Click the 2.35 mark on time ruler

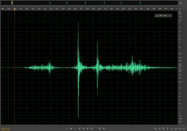point(129,9)
